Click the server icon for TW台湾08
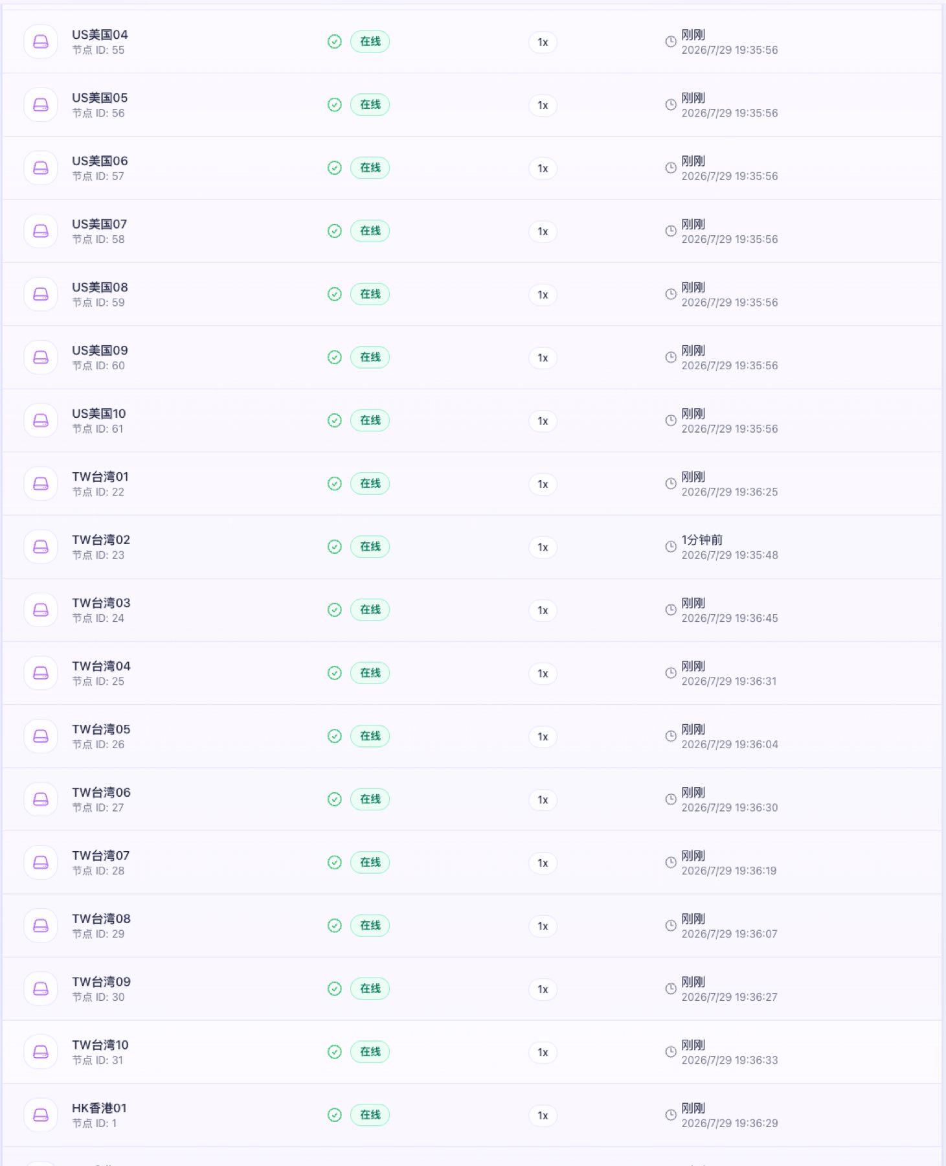946x1166 pixels. point(41,926)
